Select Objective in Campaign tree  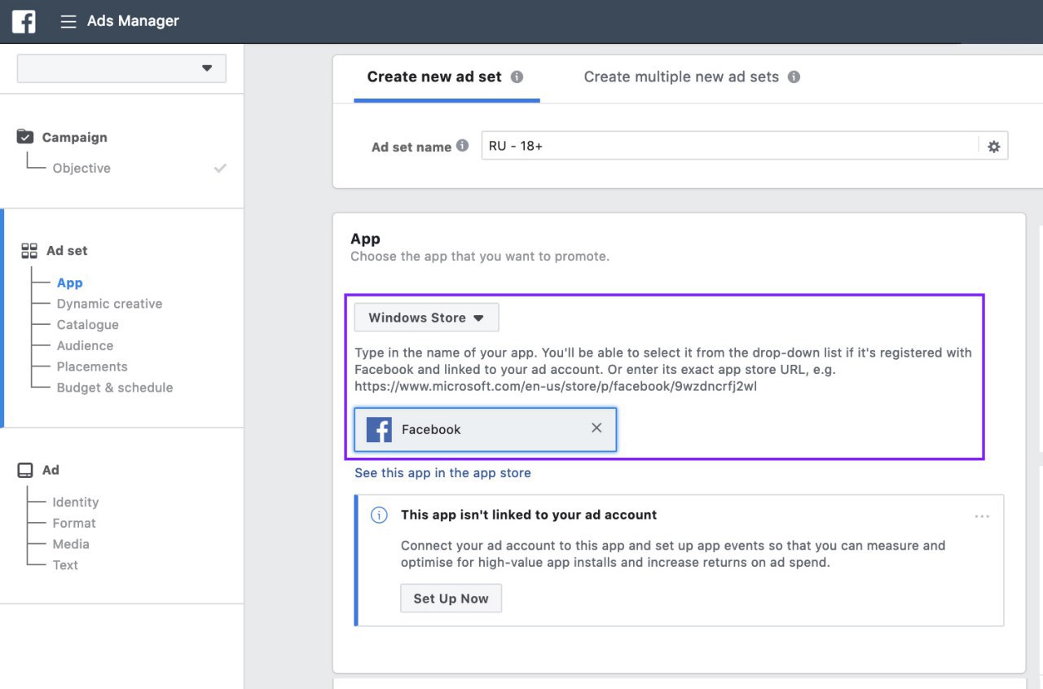point(81,168)
